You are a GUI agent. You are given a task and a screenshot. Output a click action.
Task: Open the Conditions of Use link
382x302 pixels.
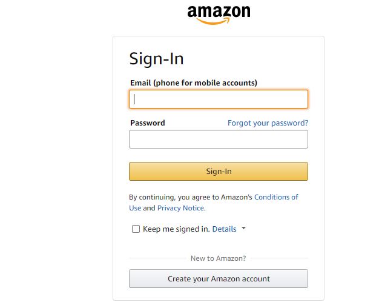(x=276, y=197)
